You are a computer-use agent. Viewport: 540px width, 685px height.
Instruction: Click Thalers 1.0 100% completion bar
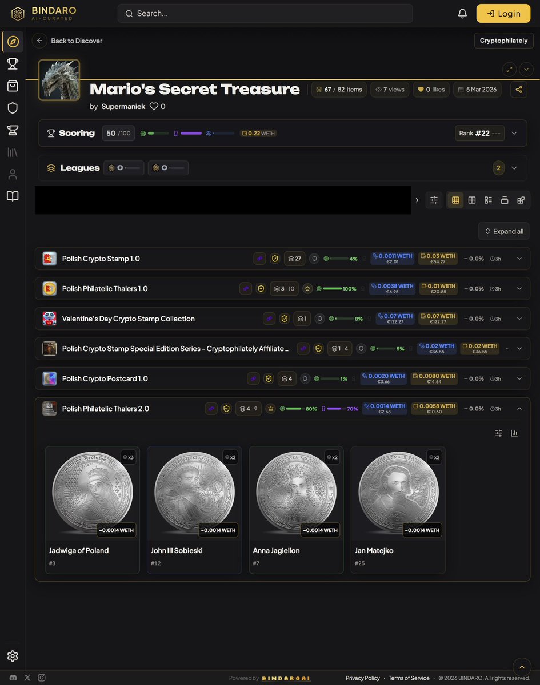click(333, 289)
